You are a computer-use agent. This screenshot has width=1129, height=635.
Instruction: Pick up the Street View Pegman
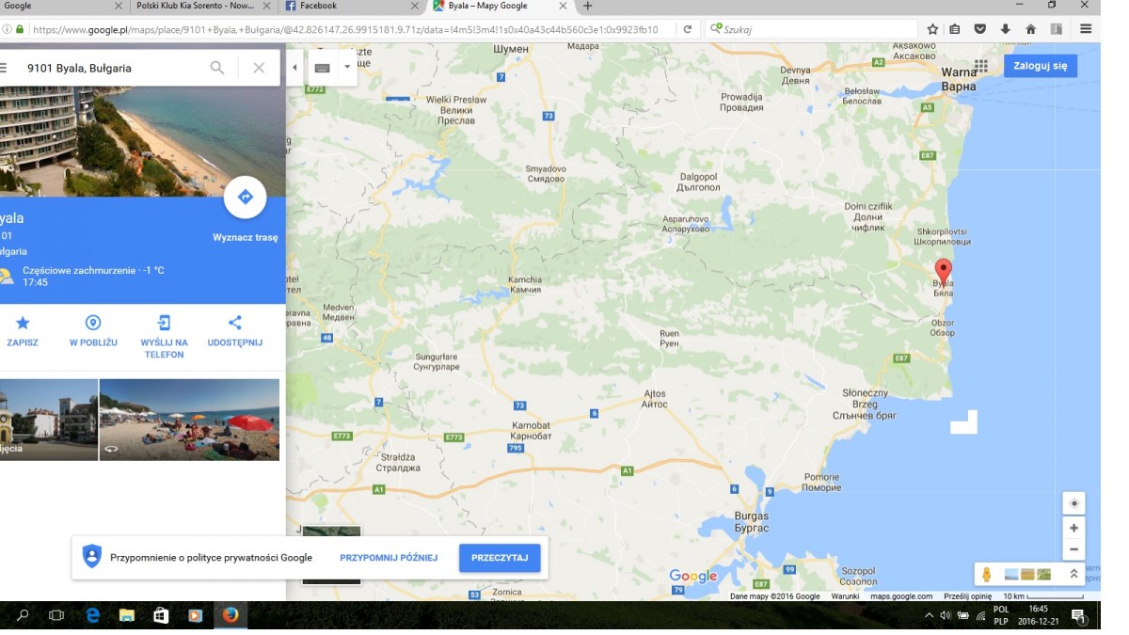(x=987, y=574)
